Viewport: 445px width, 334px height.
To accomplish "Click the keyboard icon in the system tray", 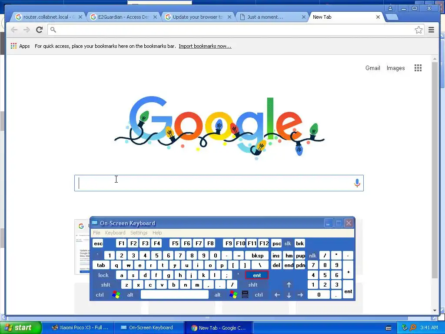I will [x=389, y=328].
